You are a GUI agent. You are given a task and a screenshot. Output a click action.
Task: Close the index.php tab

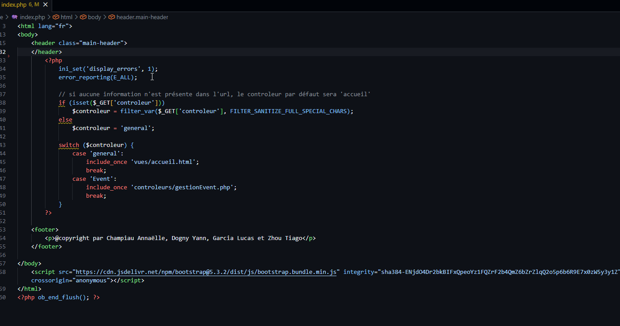click(44, 5)
